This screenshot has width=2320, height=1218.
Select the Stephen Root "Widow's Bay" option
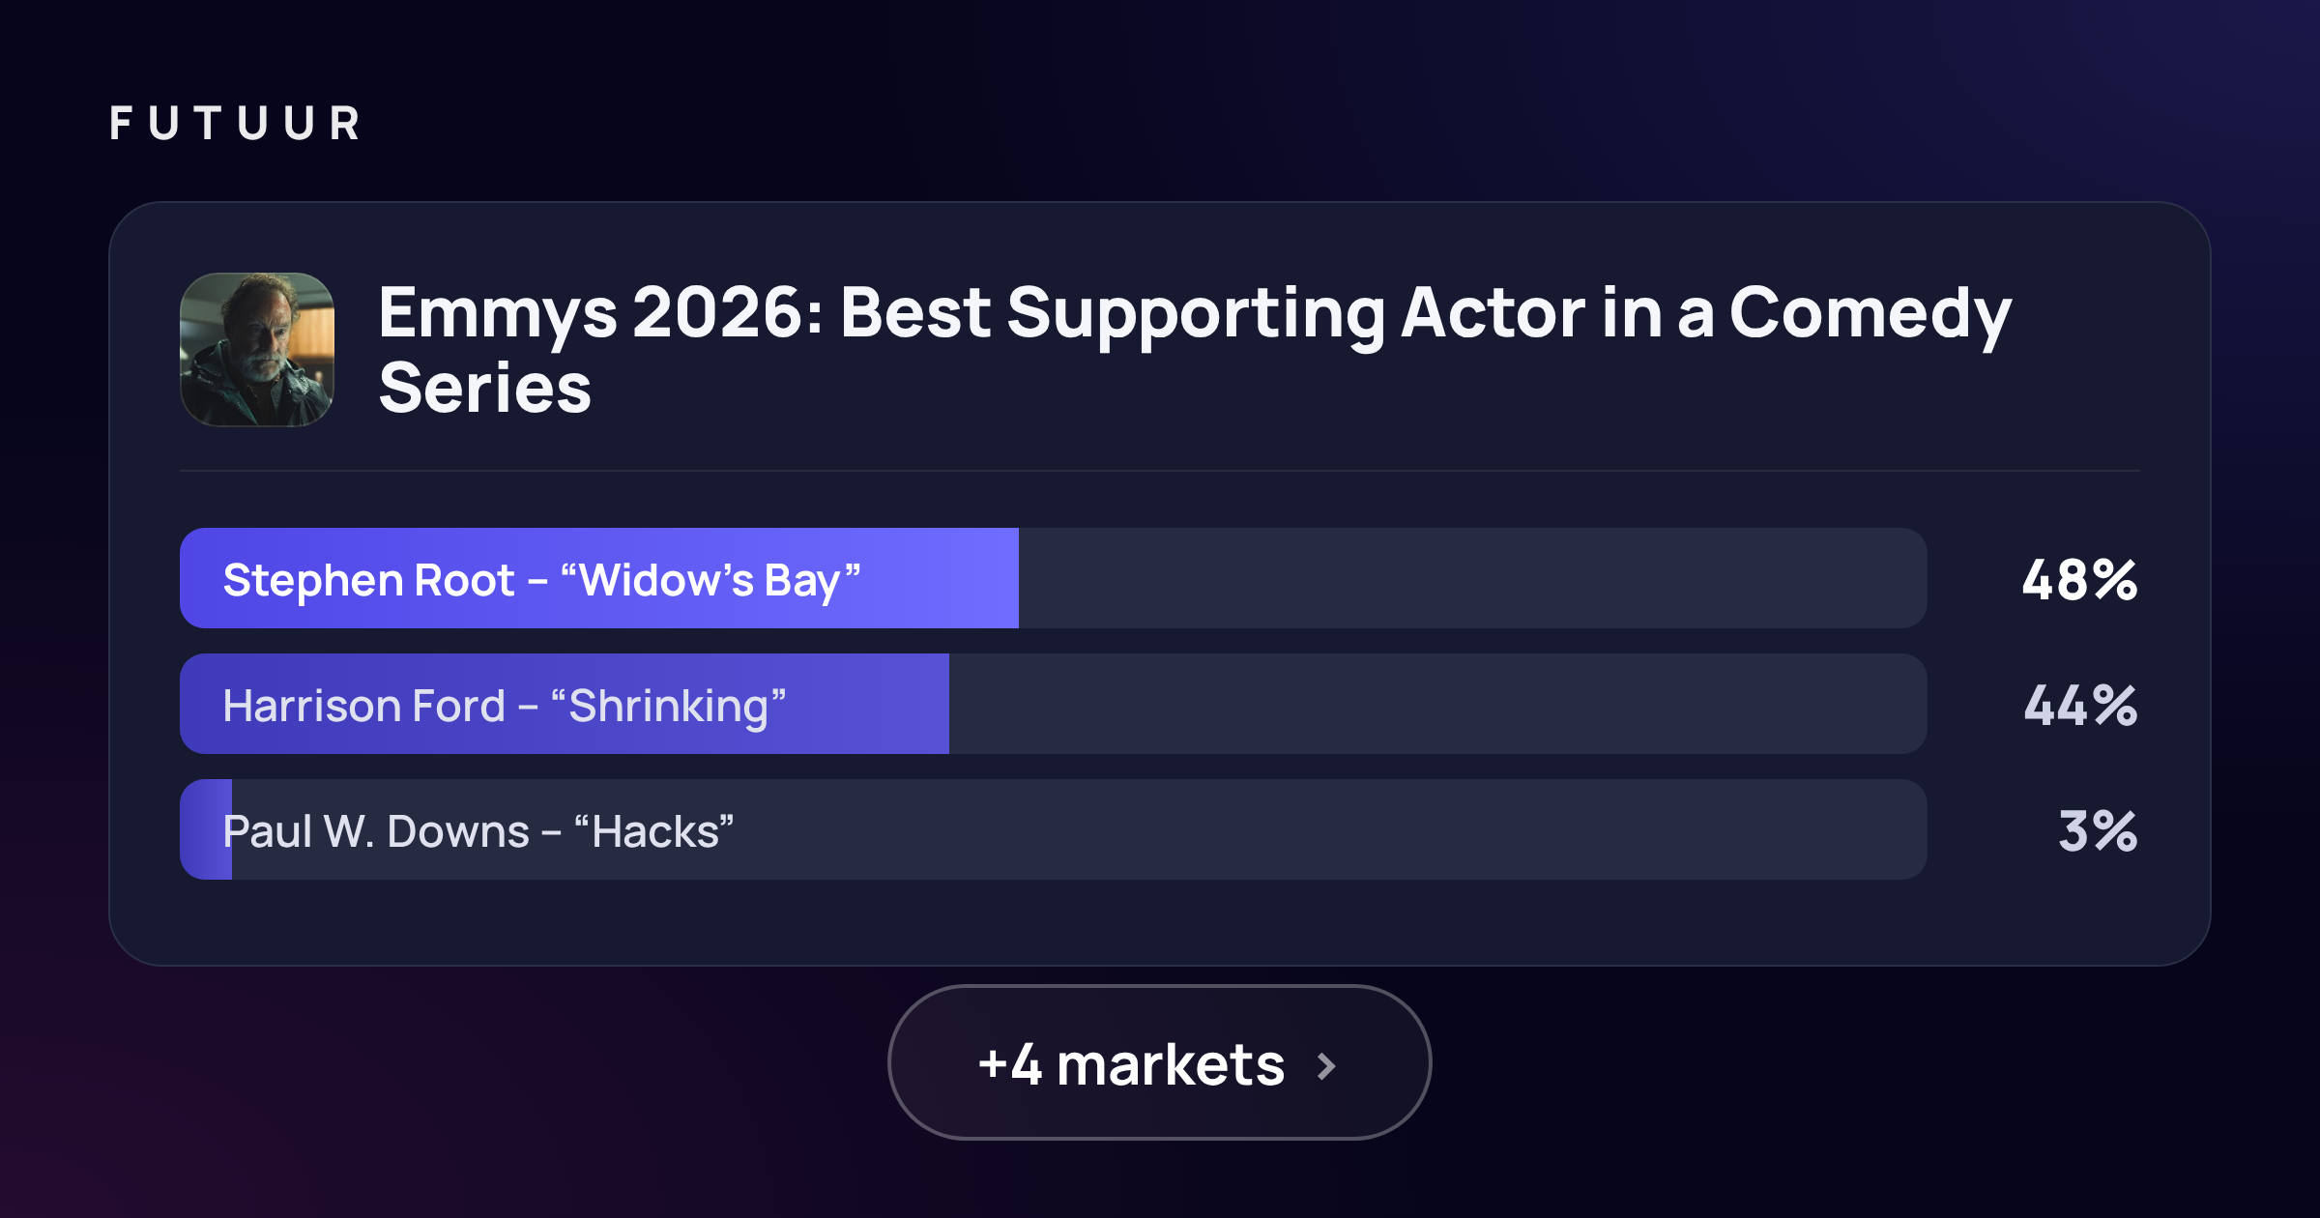tap(1054, 578)
